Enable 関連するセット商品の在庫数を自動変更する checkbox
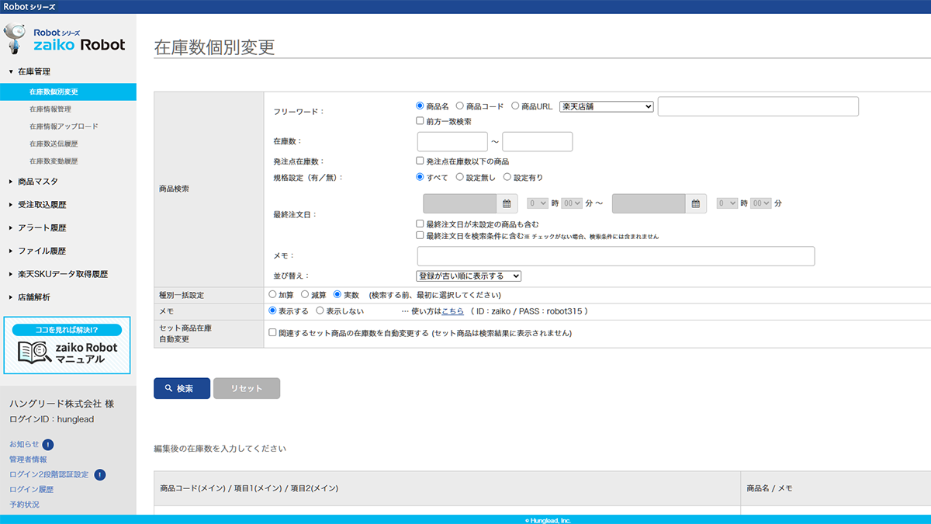This screenshot has width=931, height=524. 272,333
